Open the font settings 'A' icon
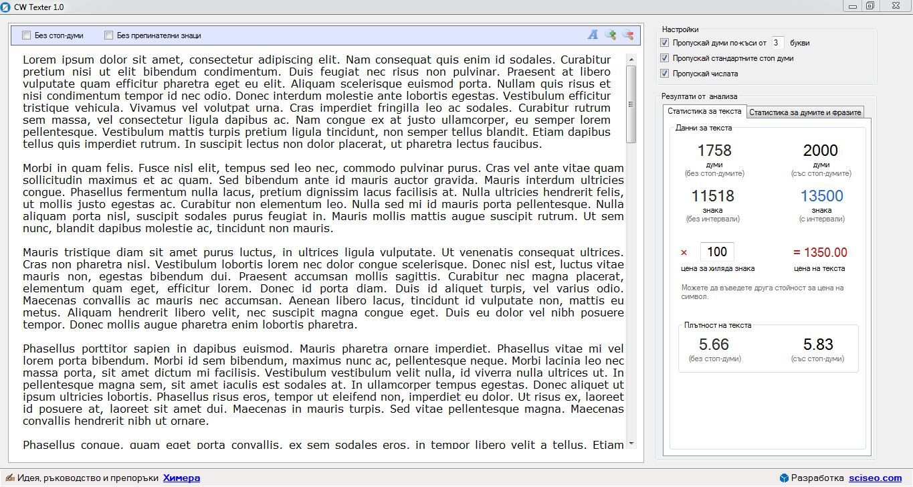Image resolution: width=913 pixels, height=487 pixels. tap(593, 35)
